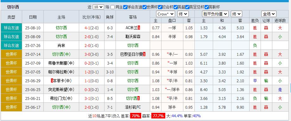Open the 本菲卡(中) team link
Image resolution: width=291 pixels, height=121 pixels.
(x=63, y=81)
